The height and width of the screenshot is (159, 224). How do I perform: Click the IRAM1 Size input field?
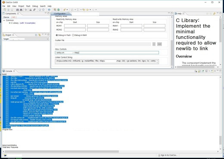pos(154,26)
